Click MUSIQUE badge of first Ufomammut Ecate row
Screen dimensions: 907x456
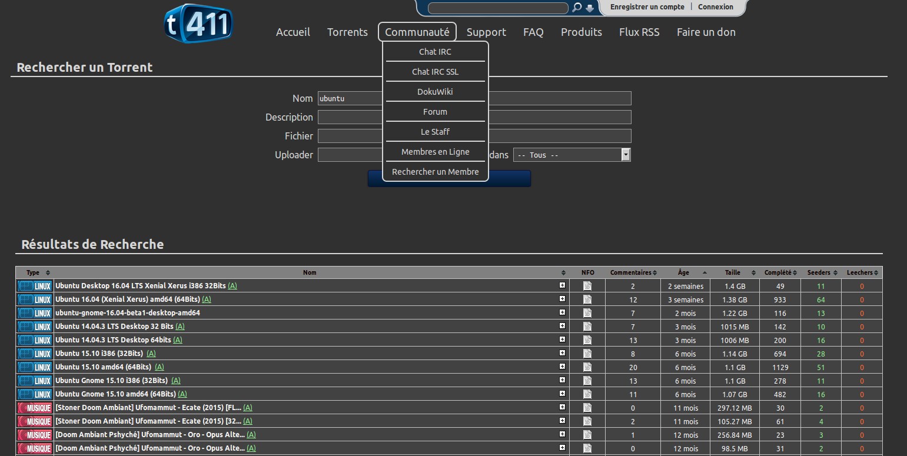[x=35, y=408]
